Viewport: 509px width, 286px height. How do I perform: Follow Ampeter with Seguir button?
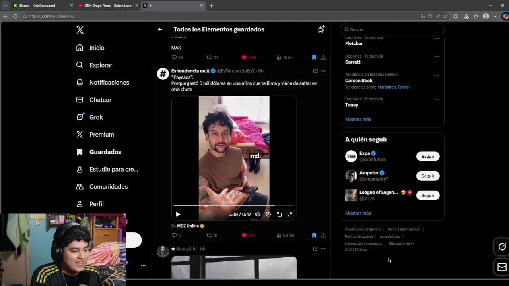click(x=428, y=176)
